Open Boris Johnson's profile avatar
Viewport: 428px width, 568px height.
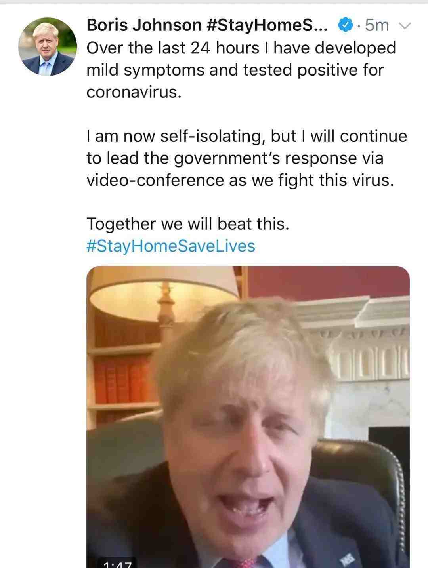[x=48, y=47]
